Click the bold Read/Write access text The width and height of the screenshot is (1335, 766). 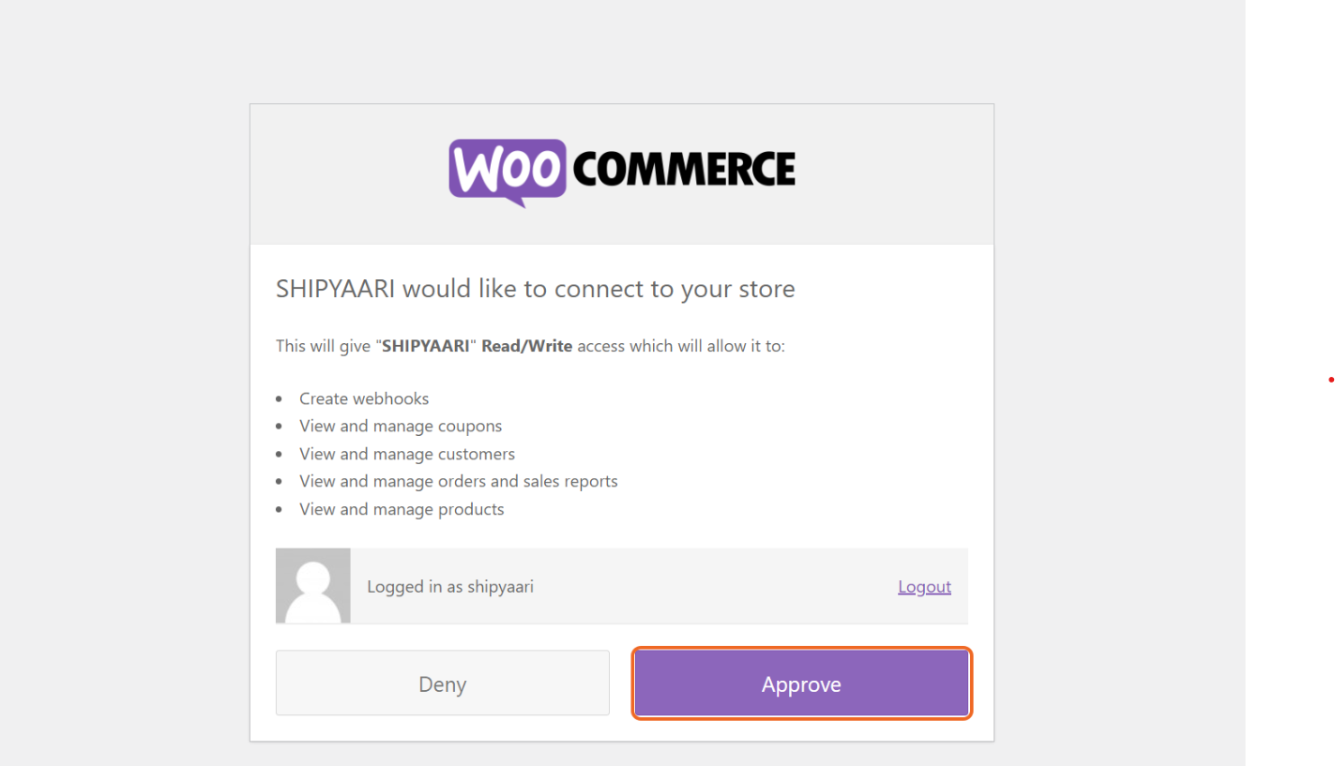[x=527, y=346]
